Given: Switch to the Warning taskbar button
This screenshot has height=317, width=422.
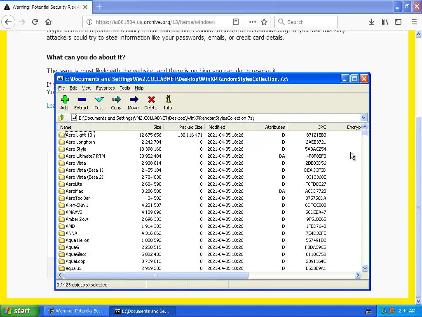Looking at the screenshot, I should pos(77,311).
